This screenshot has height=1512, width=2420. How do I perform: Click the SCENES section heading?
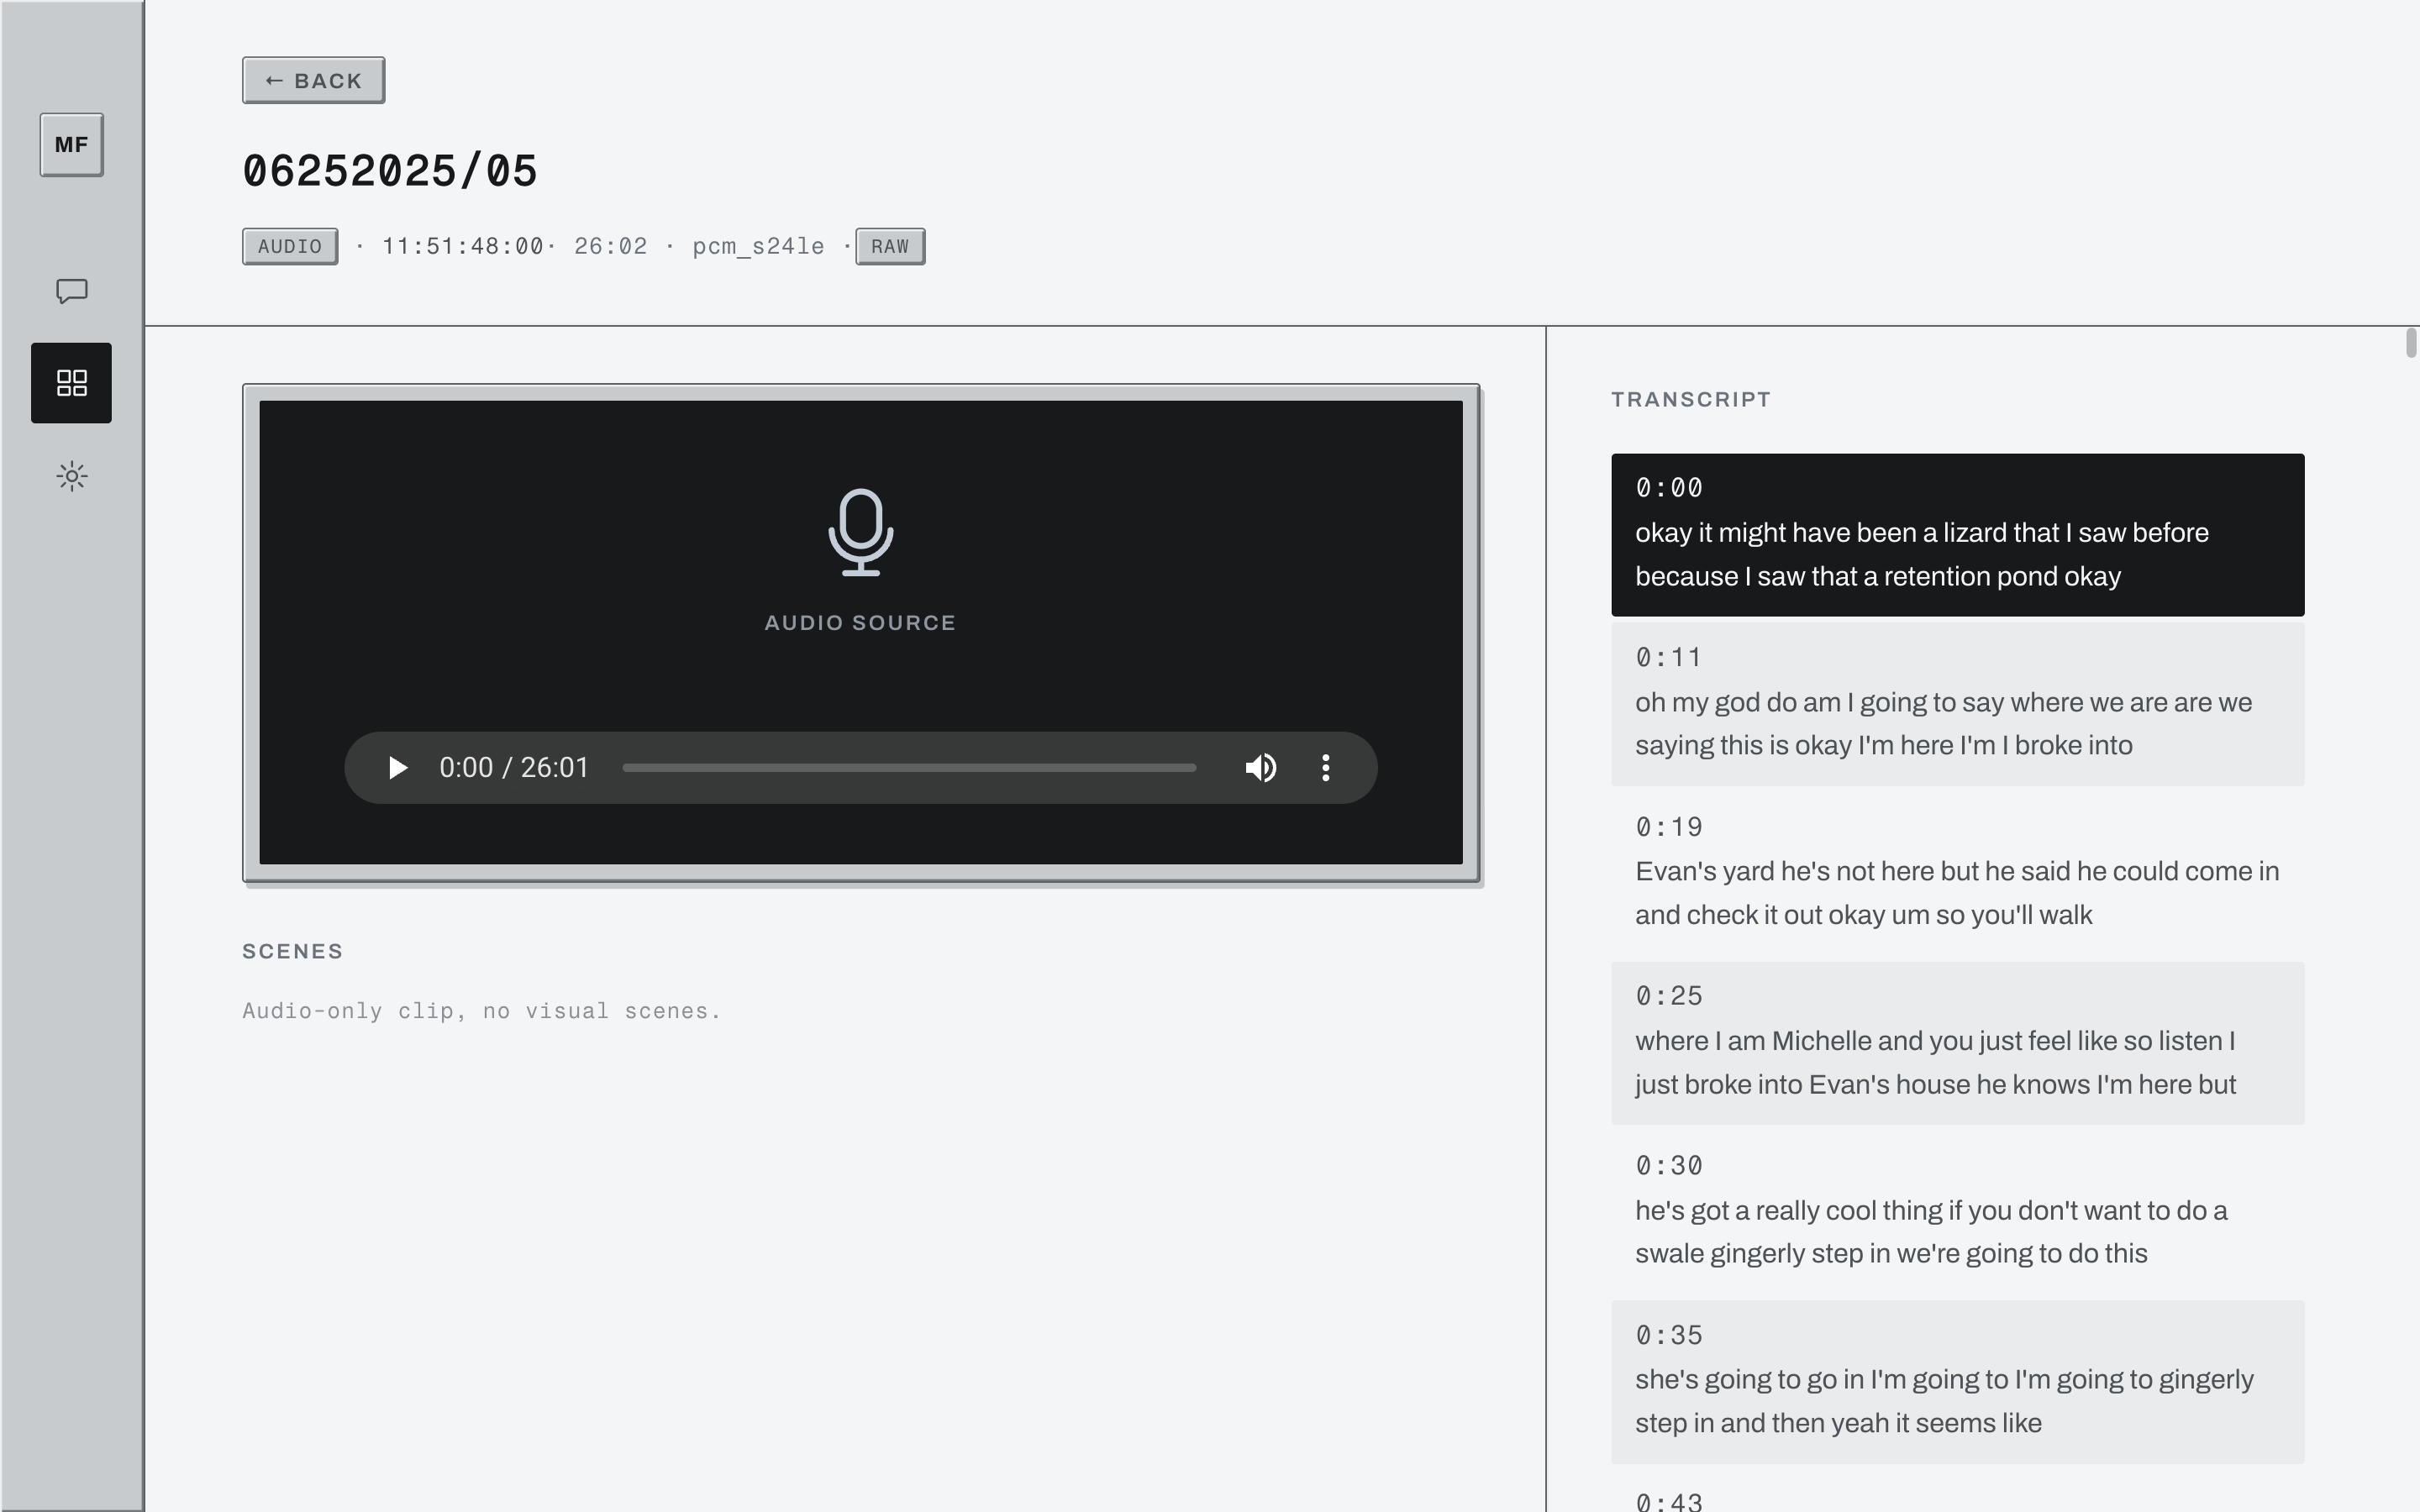(x=292, y=952)
